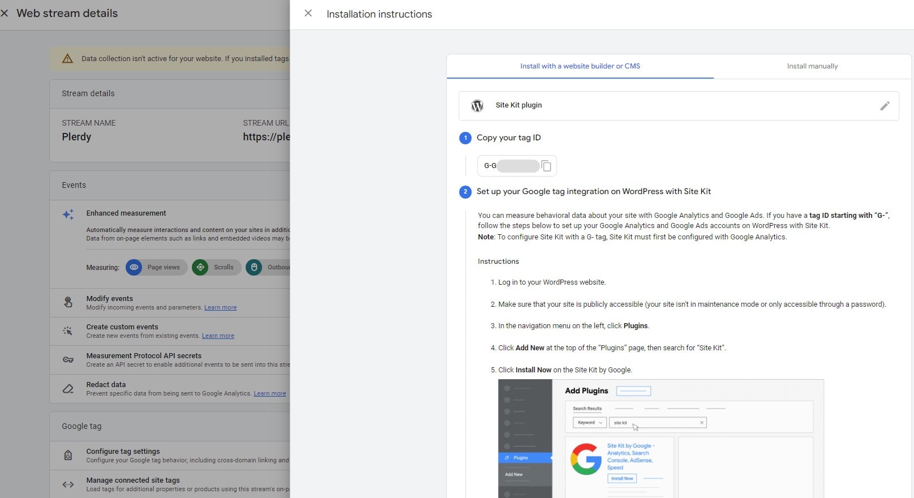Viewport: 914px width, 498px height.
Task: Switch to Install manually tab
Action: pyautogui.click(x=812, y=66)
